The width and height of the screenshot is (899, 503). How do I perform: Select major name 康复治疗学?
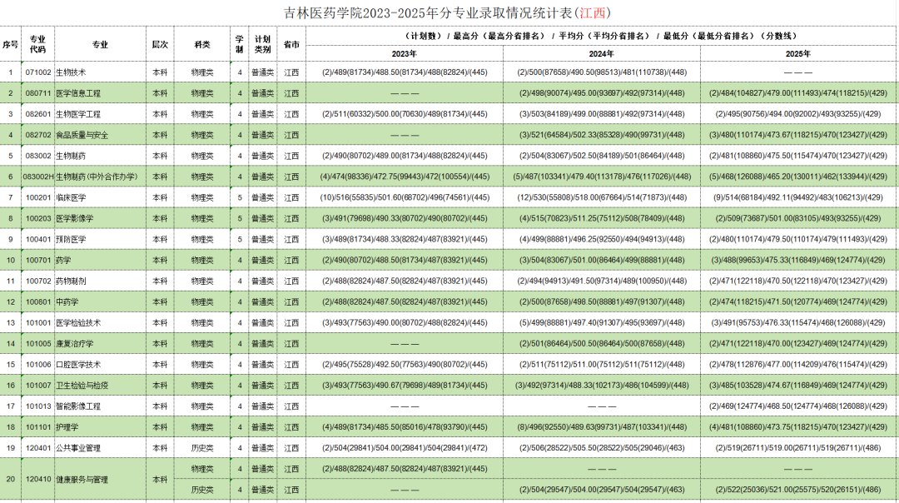(75, 344)
